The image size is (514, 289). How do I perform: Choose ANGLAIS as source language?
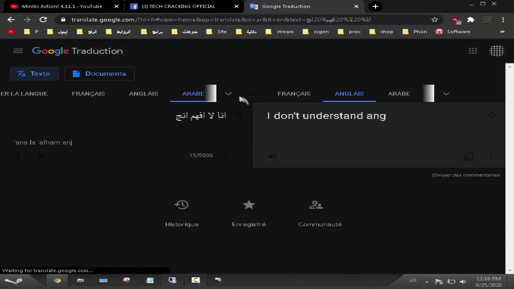tap(143, 94)
